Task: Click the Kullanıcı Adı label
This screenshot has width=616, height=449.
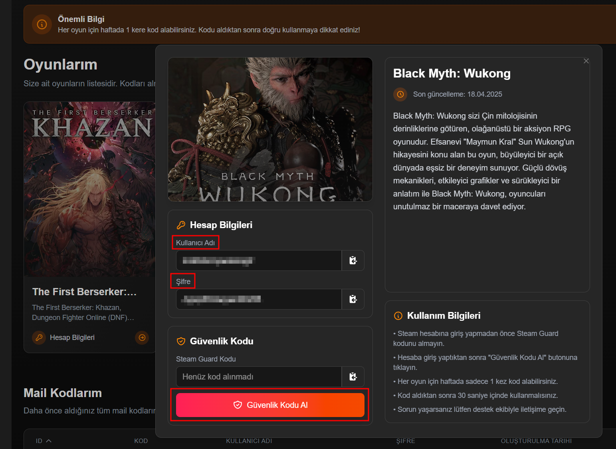Action: point(195,243)
